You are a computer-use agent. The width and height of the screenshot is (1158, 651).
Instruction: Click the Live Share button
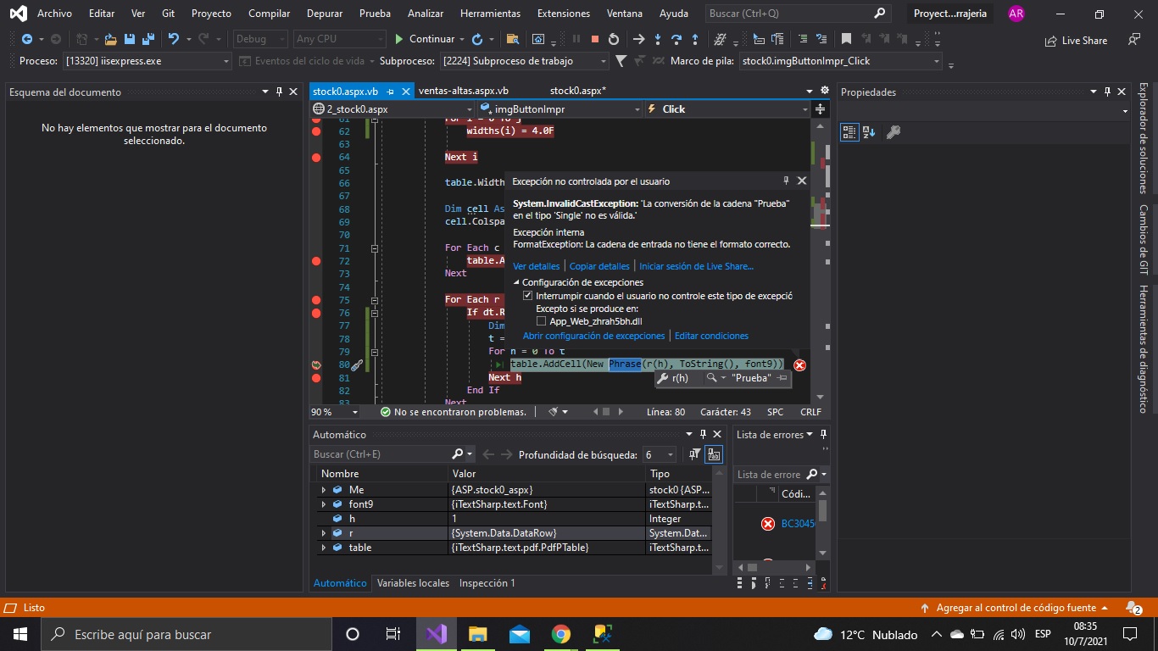point(1077,40)
